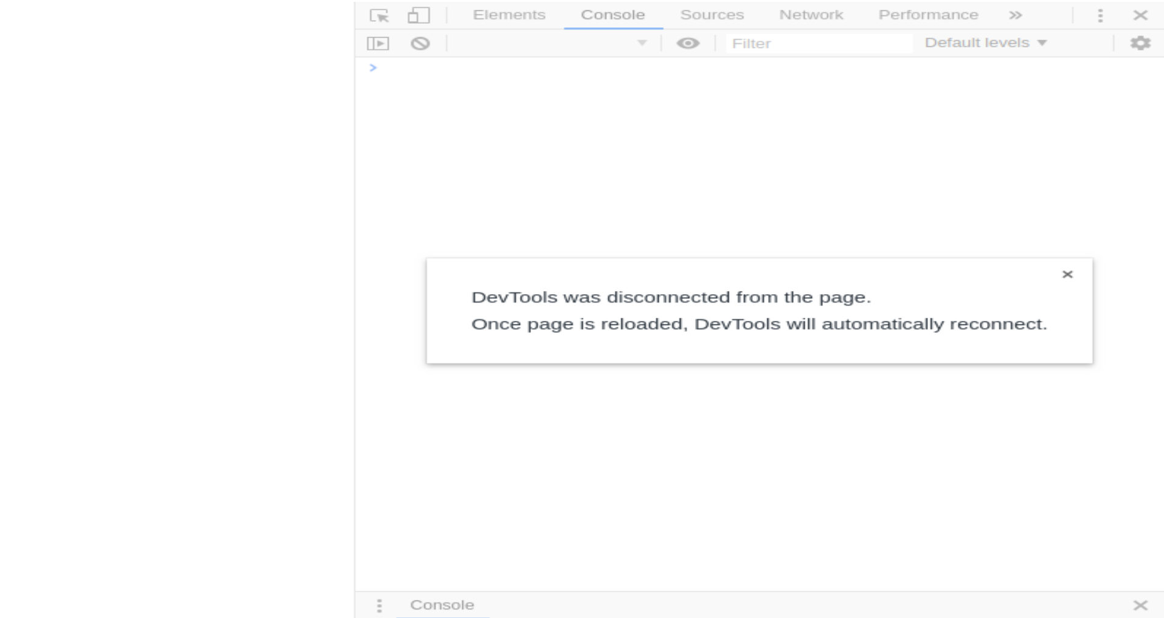The image size is (1164, 618).
Task: Expand more tabs with the double chevron
Action: (x=1015, y=15)
